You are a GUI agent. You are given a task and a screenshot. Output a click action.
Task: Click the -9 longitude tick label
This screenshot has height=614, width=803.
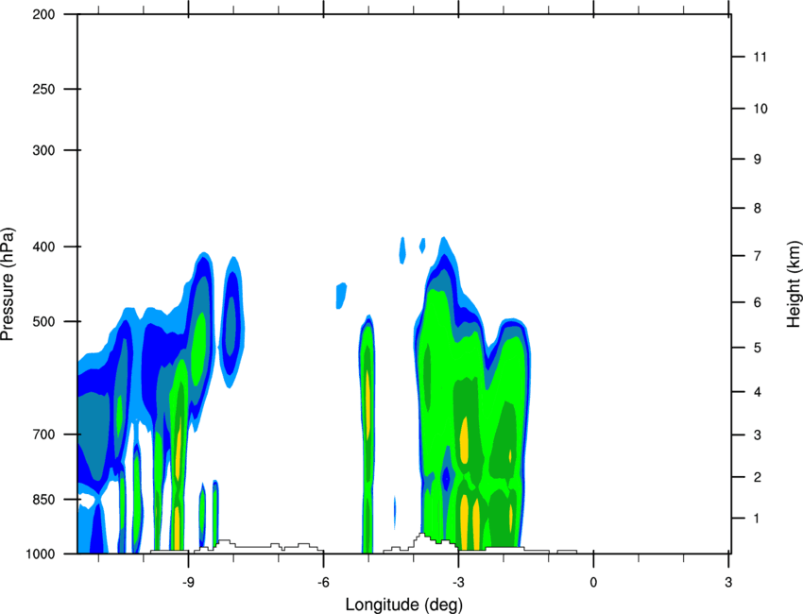[188, 583]
